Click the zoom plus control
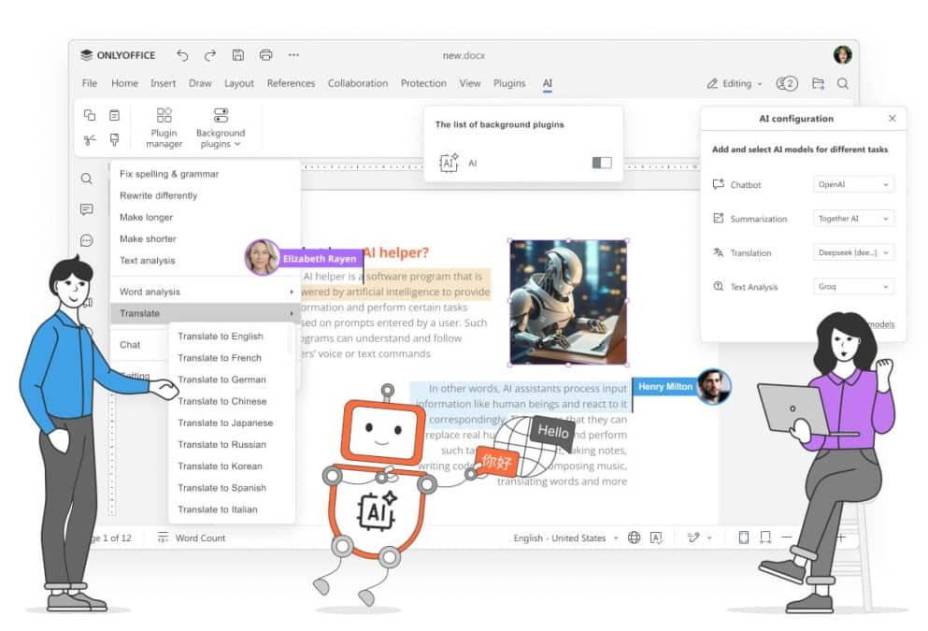The height and width of the screenshot is (631, 928). [840, 538]
